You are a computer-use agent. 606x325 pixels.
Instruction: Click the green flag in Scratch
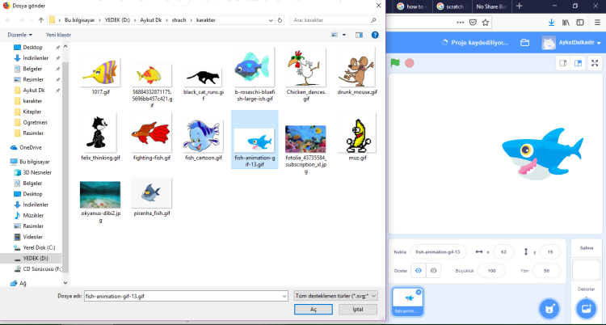(395, 63)
